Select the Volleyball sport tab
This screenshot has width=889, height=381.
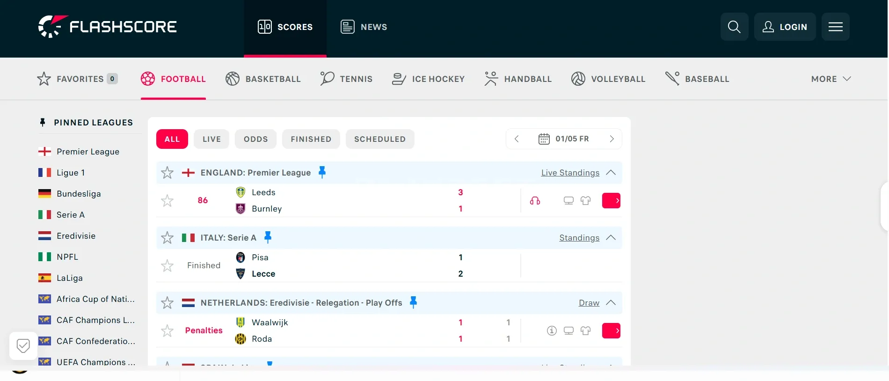pyautogui.click(x=608, y=79)
